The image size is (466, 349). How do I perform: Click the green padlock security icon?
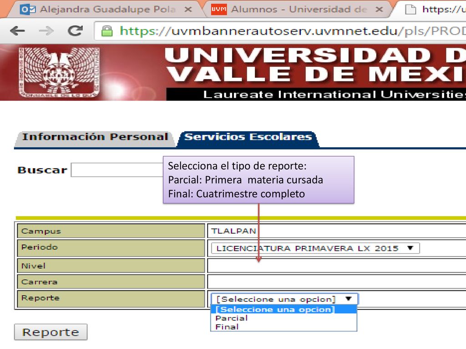pos(107,31)
